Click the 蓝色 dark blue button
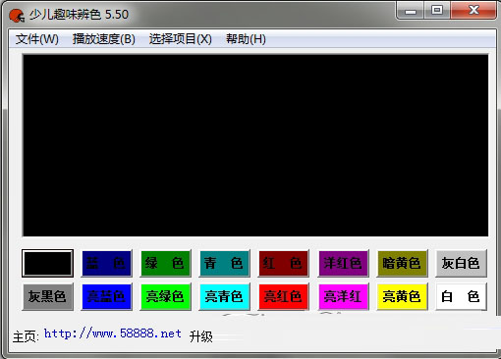The height and width of the screenshot is (359, 501). click(x=107, y=263)
